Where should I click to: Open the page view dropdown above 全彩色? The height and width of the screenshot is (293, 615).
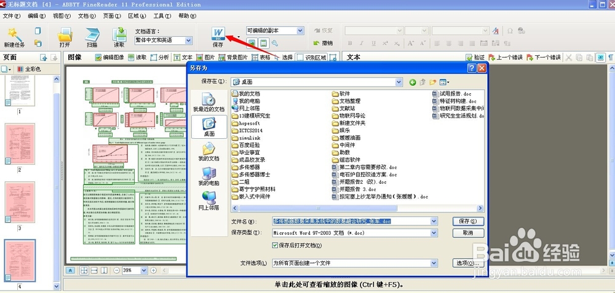click(7, 69)
